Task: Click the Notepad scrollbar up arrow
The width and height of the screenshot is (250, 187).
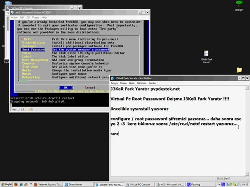Action: click(247, 88)
